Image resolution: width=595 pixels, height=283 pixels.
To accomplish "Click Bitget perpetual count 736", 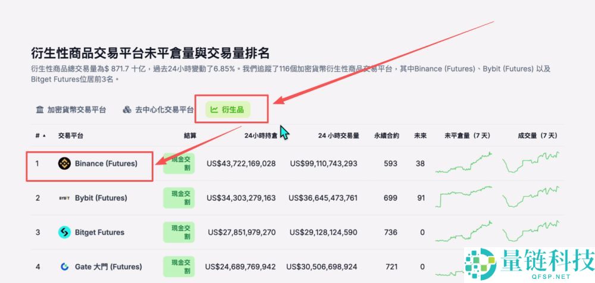I will [390, 232].
